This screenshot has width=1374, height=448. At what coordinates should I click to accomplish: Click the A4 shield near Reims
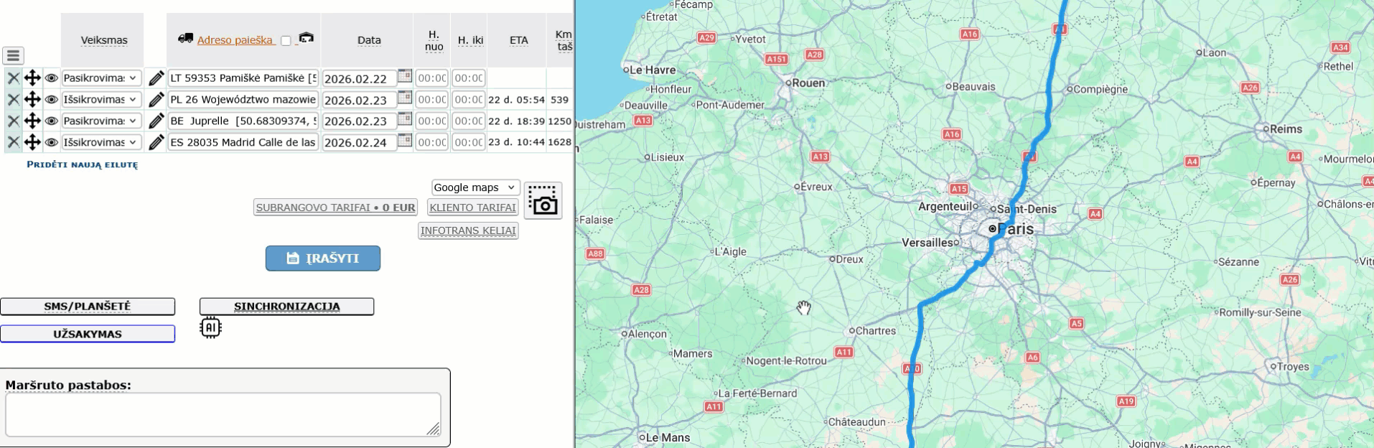coord(1295,157)
